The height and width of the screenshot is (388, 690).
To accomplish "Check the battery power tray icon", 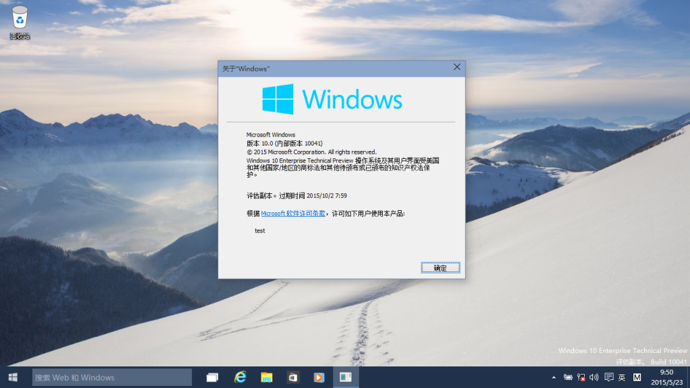I will (x=568, y=377).
